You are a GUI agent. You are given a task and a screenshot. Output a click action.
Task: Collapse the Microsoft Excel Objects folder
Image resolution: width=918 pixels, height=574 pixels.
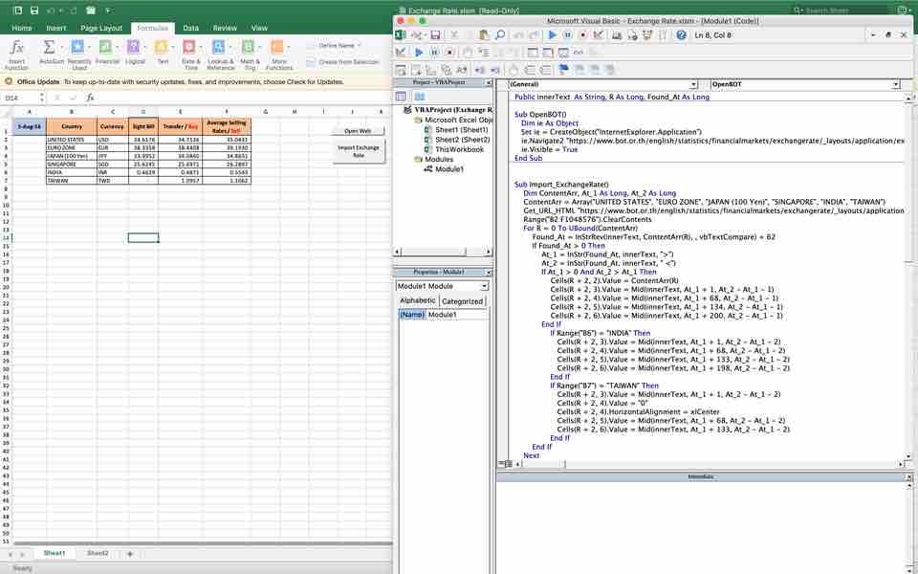tap(418, 120)
